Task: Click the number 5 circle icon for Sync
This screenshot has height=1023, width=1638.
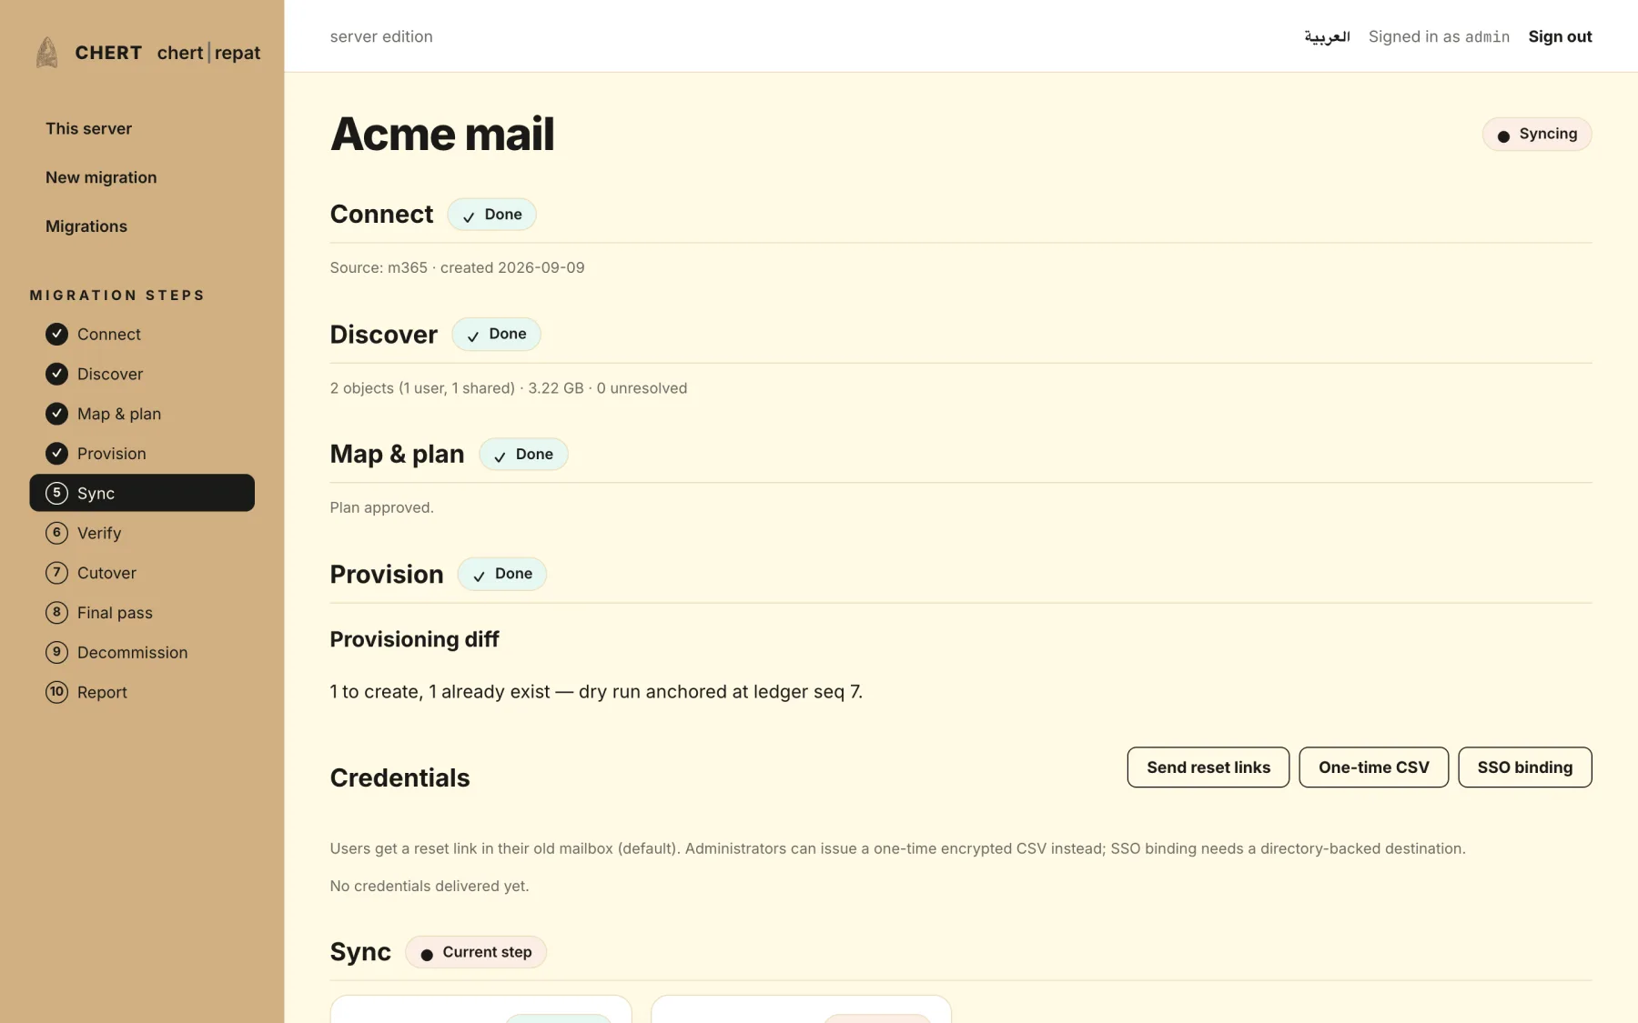Action: tap(56, 493)
